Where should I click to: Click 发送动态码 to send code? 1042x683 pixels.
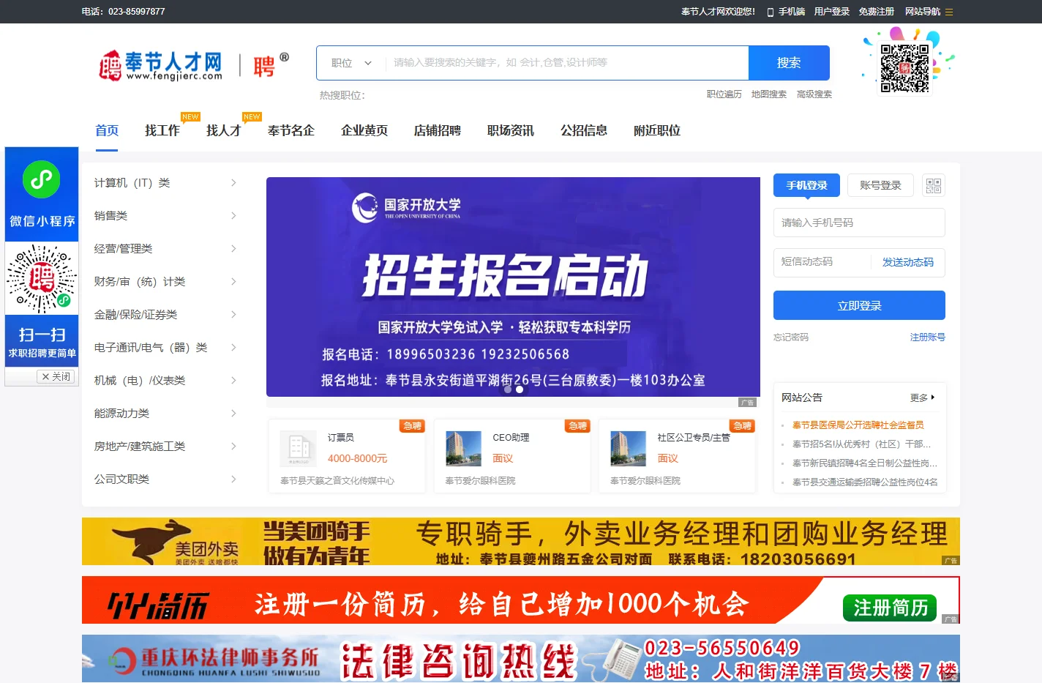point(908,262)
